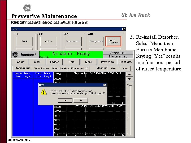This screenshot has width=191, height=143.
Task: Click the Version 0.00 label
Action: coord(118,53)
